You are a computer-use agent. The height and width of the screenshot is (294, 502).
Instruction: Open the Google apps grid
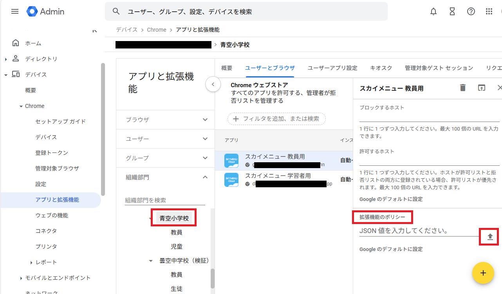click(489, 11)
